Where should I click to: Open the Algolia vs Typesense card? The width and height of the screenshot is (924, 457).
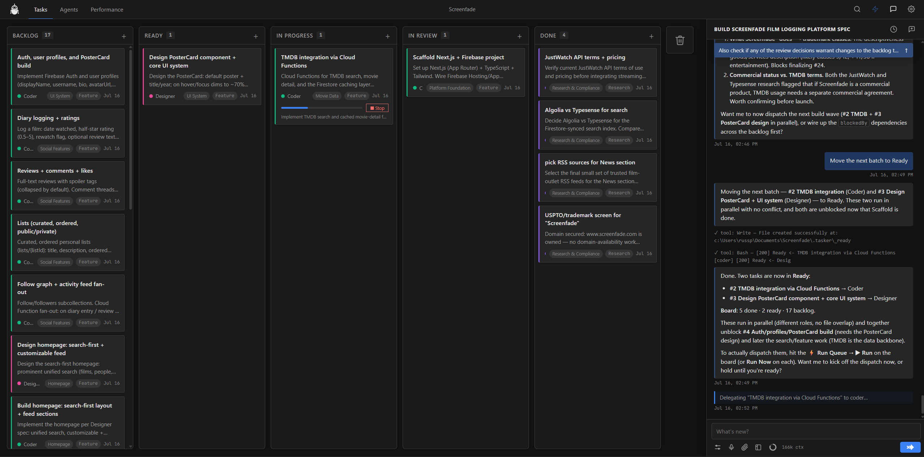tap(598, 125)
